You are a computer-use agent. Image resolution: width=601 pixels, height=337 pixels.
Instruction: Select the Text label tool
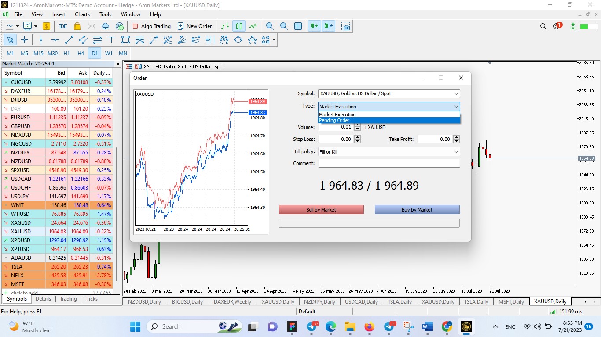pyautogui.click(x=111, y=40)
